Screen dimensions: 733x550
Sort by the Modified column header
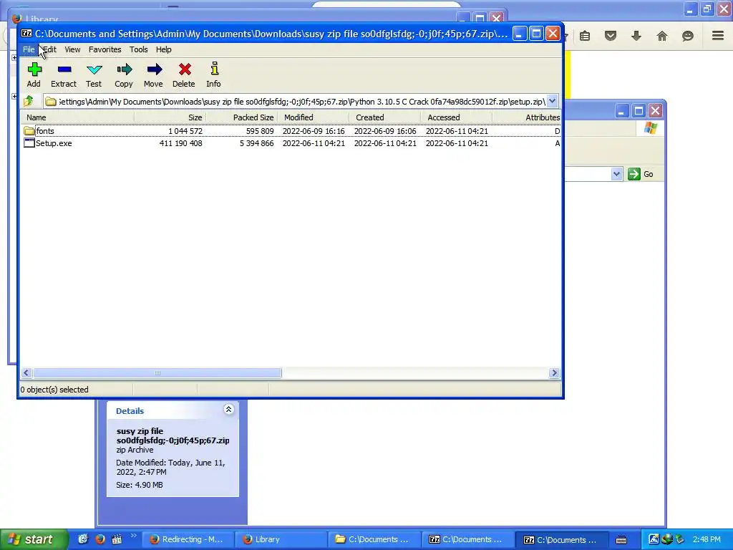click(x=314, y=117)
